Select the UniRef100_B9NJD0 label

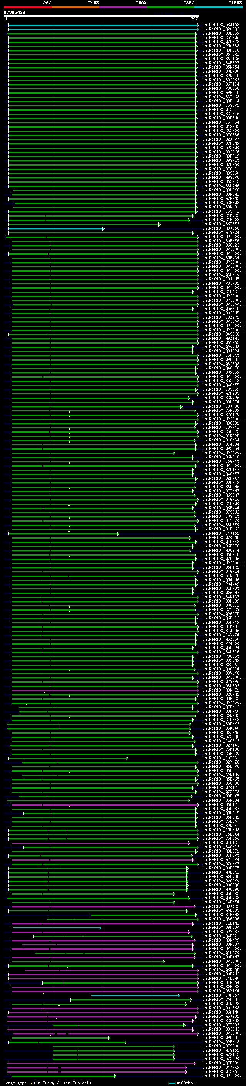221,928
